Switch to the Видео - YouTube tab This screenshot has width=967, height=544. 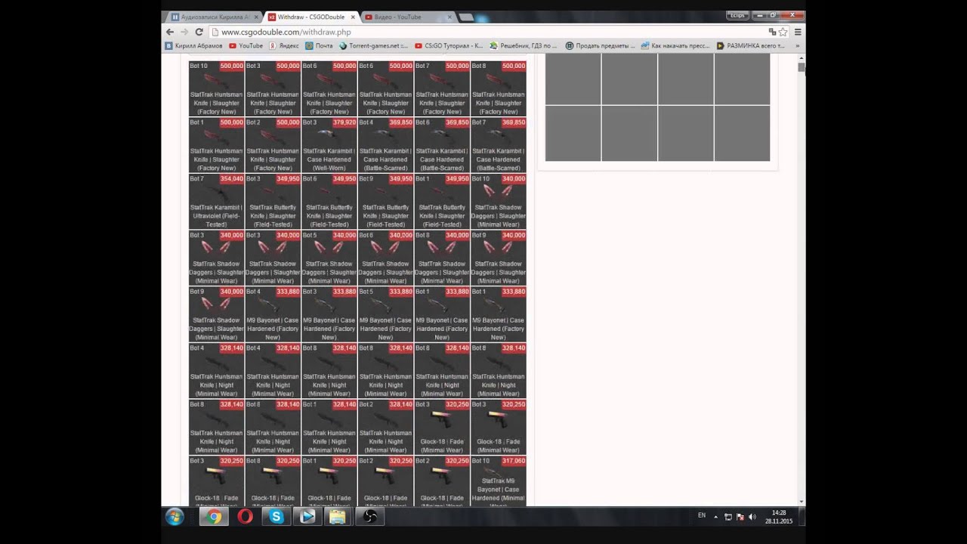(408, 17)
